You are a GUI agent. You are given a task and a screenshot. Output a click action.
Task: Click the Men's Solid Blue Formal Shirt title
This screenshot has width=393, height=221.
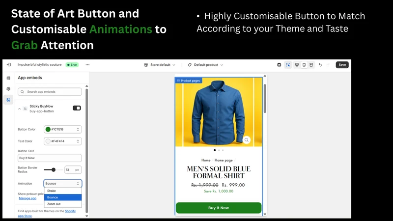coord(219,172)
